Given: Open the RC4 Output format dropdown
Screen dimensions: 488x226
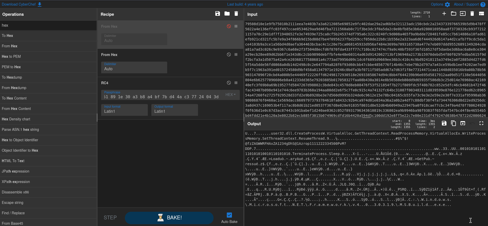Looking at the screenshot, I should point(175,110).
